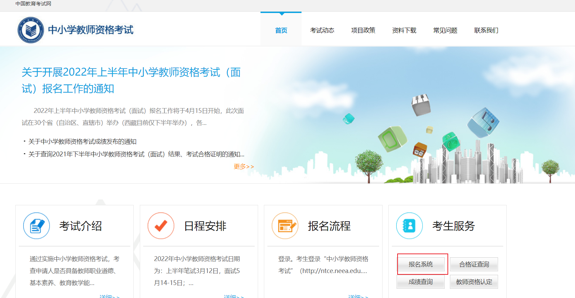Image resolution: width=575 pixels, height=298 pixels.
Task: Click the 报名流程 orange form icon
Action: pyautogui.click(x=285, y=226)
